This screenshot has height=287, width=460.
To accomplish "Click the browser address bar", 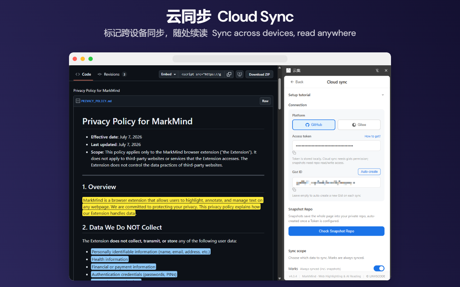I will pos(230,59).
